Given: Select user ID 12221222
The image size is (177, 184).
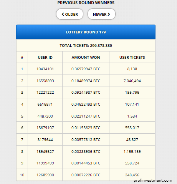Looking at the screenshot, I should [x=45, y=93].
